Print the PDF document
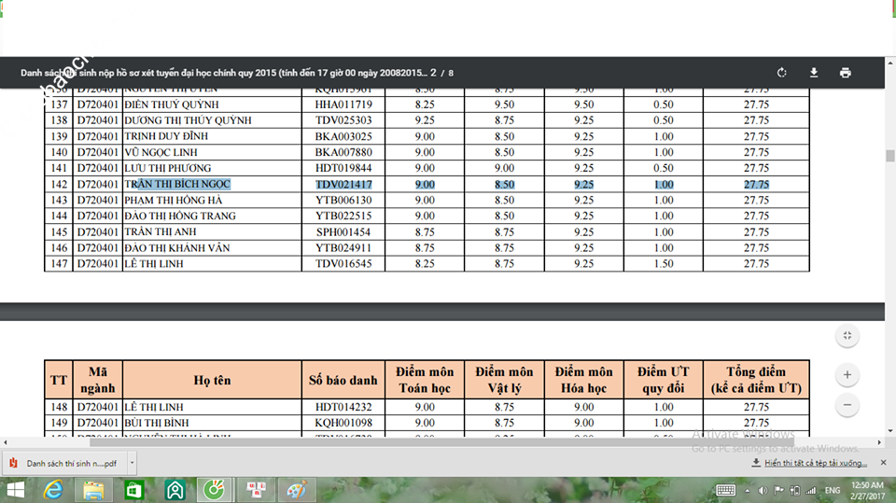Viewport: 896px width, 503px height. 846,73
